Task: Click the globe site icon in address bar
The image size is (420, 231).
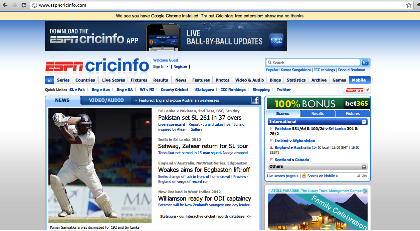Action: pos(34,5)
